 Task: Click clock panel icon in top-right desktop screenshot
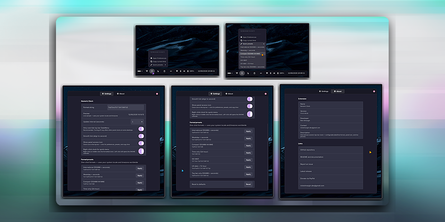click(242, 73)
